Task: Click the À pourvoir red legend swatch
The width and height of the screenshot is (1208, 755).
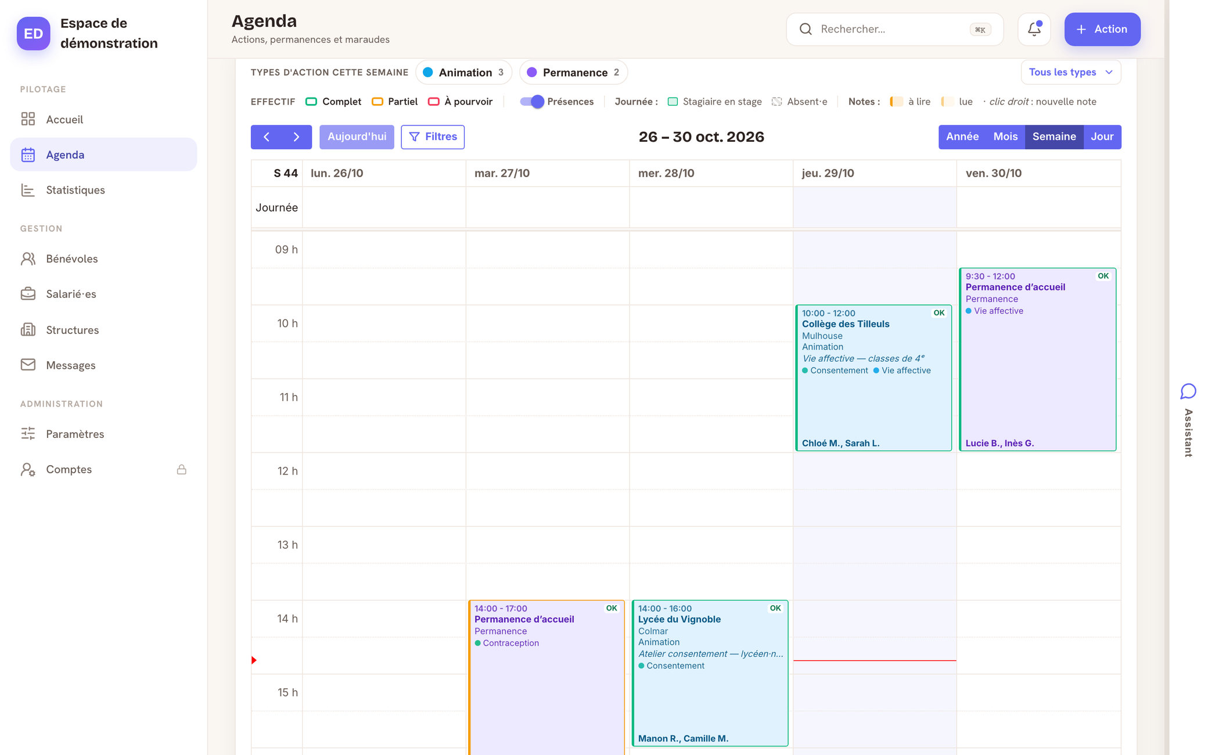Action: pyautogui.click(x=433, y=102)
